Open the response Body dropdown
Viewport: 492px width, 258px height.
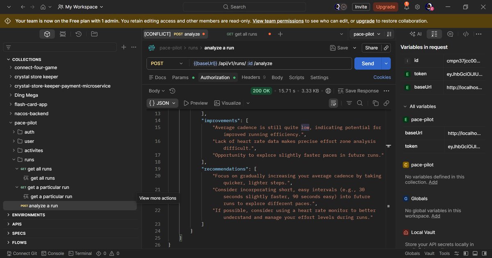(x=157, y=91)
